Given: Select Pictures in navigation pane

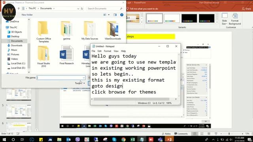Looking at the screenshot, I should coord(13,54).
